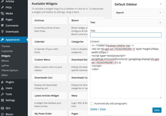Screen dimensions: 166x116
Task: Select the Bloom widget
Action: point(78,20)
